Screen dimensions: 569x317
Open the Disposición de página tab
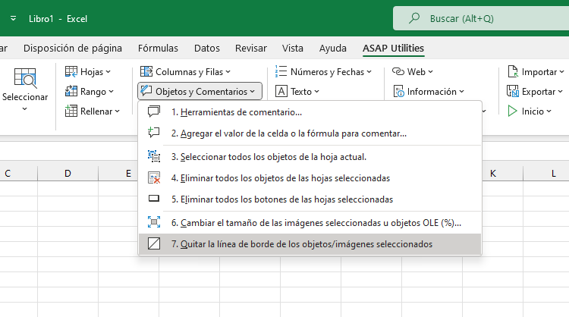73,48
